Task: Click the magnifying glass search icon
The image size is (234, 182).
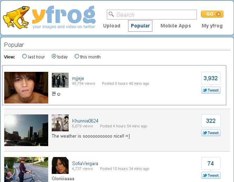Action: 111,14
